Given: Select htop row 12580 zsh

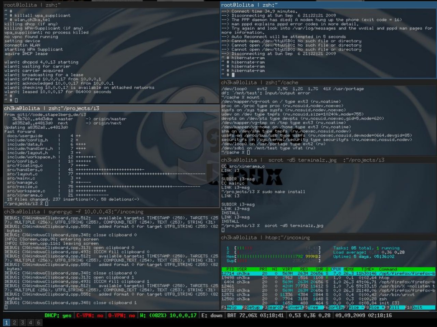Looking at the screenshot, I should (328, 299).
